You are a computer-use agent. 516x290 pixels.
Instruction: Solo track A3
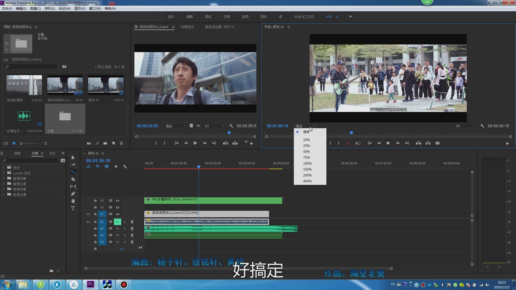click(125, 235)
